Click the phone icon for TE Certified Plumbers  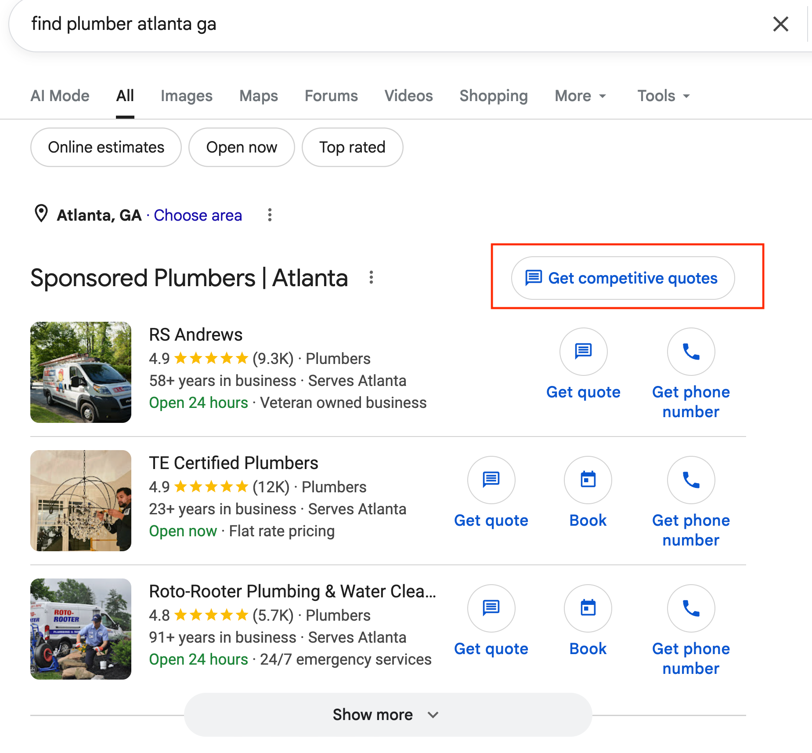(x=691, y=480)
